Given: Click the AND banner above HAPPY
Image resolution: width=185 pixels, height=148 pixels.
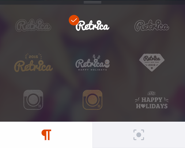Looking at the screenshot, I should tap(152, 94).
